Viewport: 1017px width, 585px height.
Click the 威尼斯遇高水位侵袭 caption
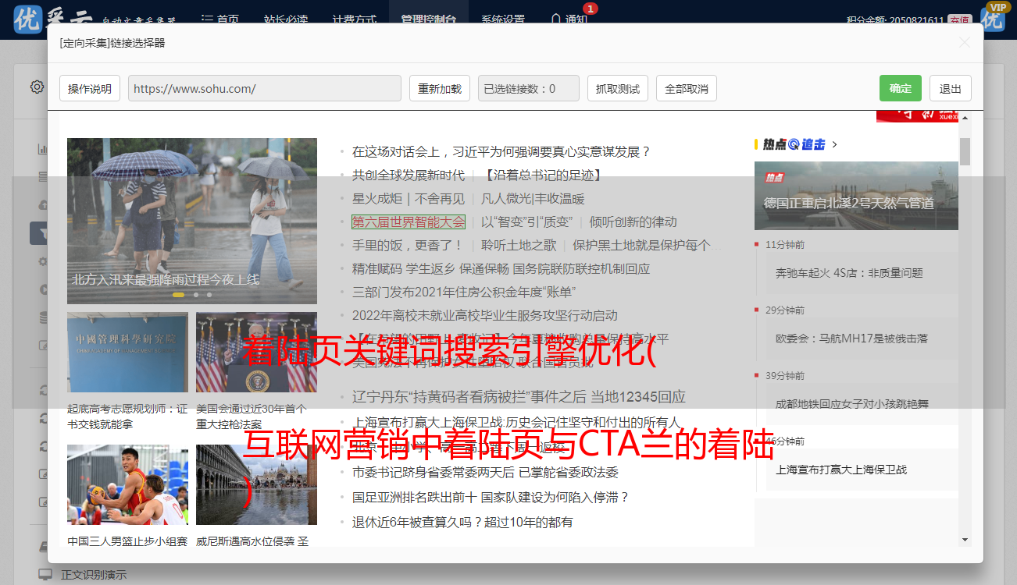(252, 541)
